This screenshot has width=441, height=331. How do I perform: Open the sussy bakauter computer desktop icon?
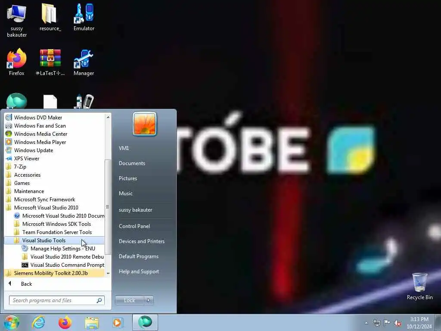17,21
